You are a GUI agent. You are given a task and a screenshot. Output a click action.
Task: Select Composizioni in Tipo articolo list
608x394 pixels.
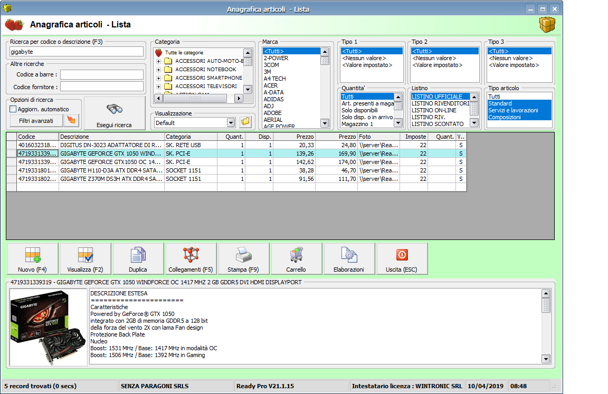click(x=519, y=117)
